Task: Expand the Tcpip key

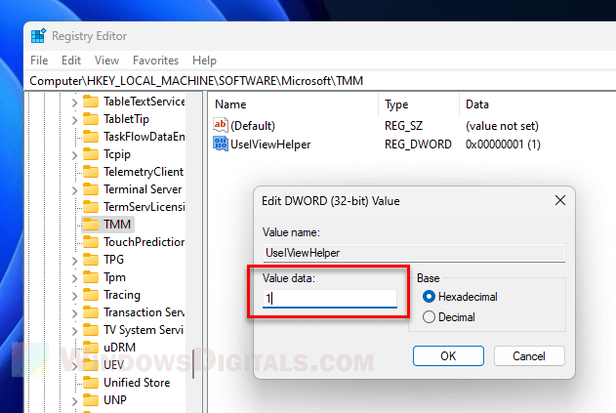Action: pyautogui.click(x=74, y=155)
